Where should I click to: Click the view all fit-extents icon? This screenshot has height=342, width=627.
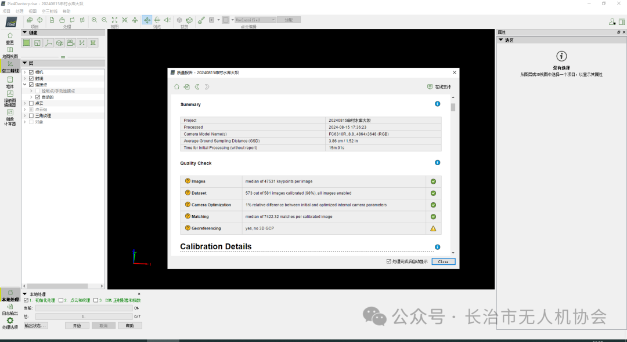tap(115, 20)
